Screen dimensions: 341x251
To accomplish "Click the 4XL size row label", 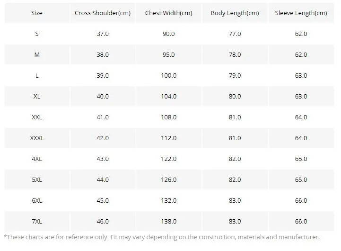I will pyautogui.click(x=37, y=159).
